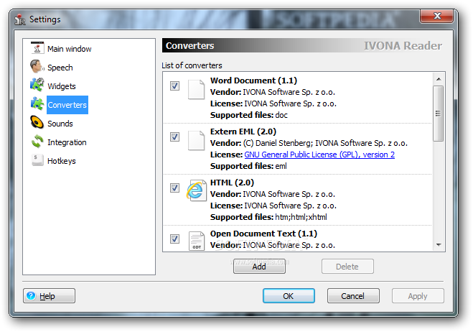Image resolution: width=473 pixels, height=332 pixels.
Task: Click the converters list scroll down arrow
Action: (x=439, y=245)
